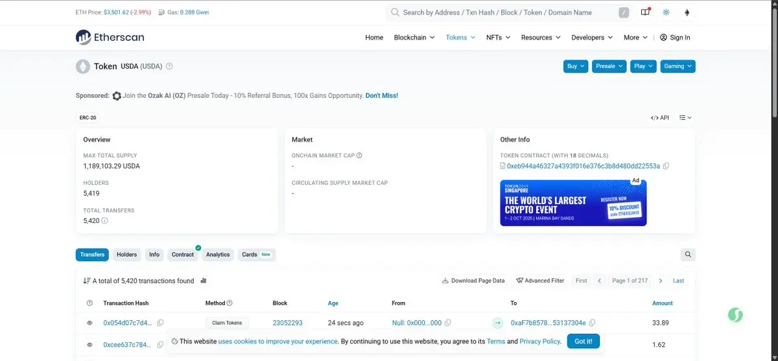Click the contract file icon before the address
This screenshot has height=361, width=778.
pyautogui.click(x=503, y=167)
